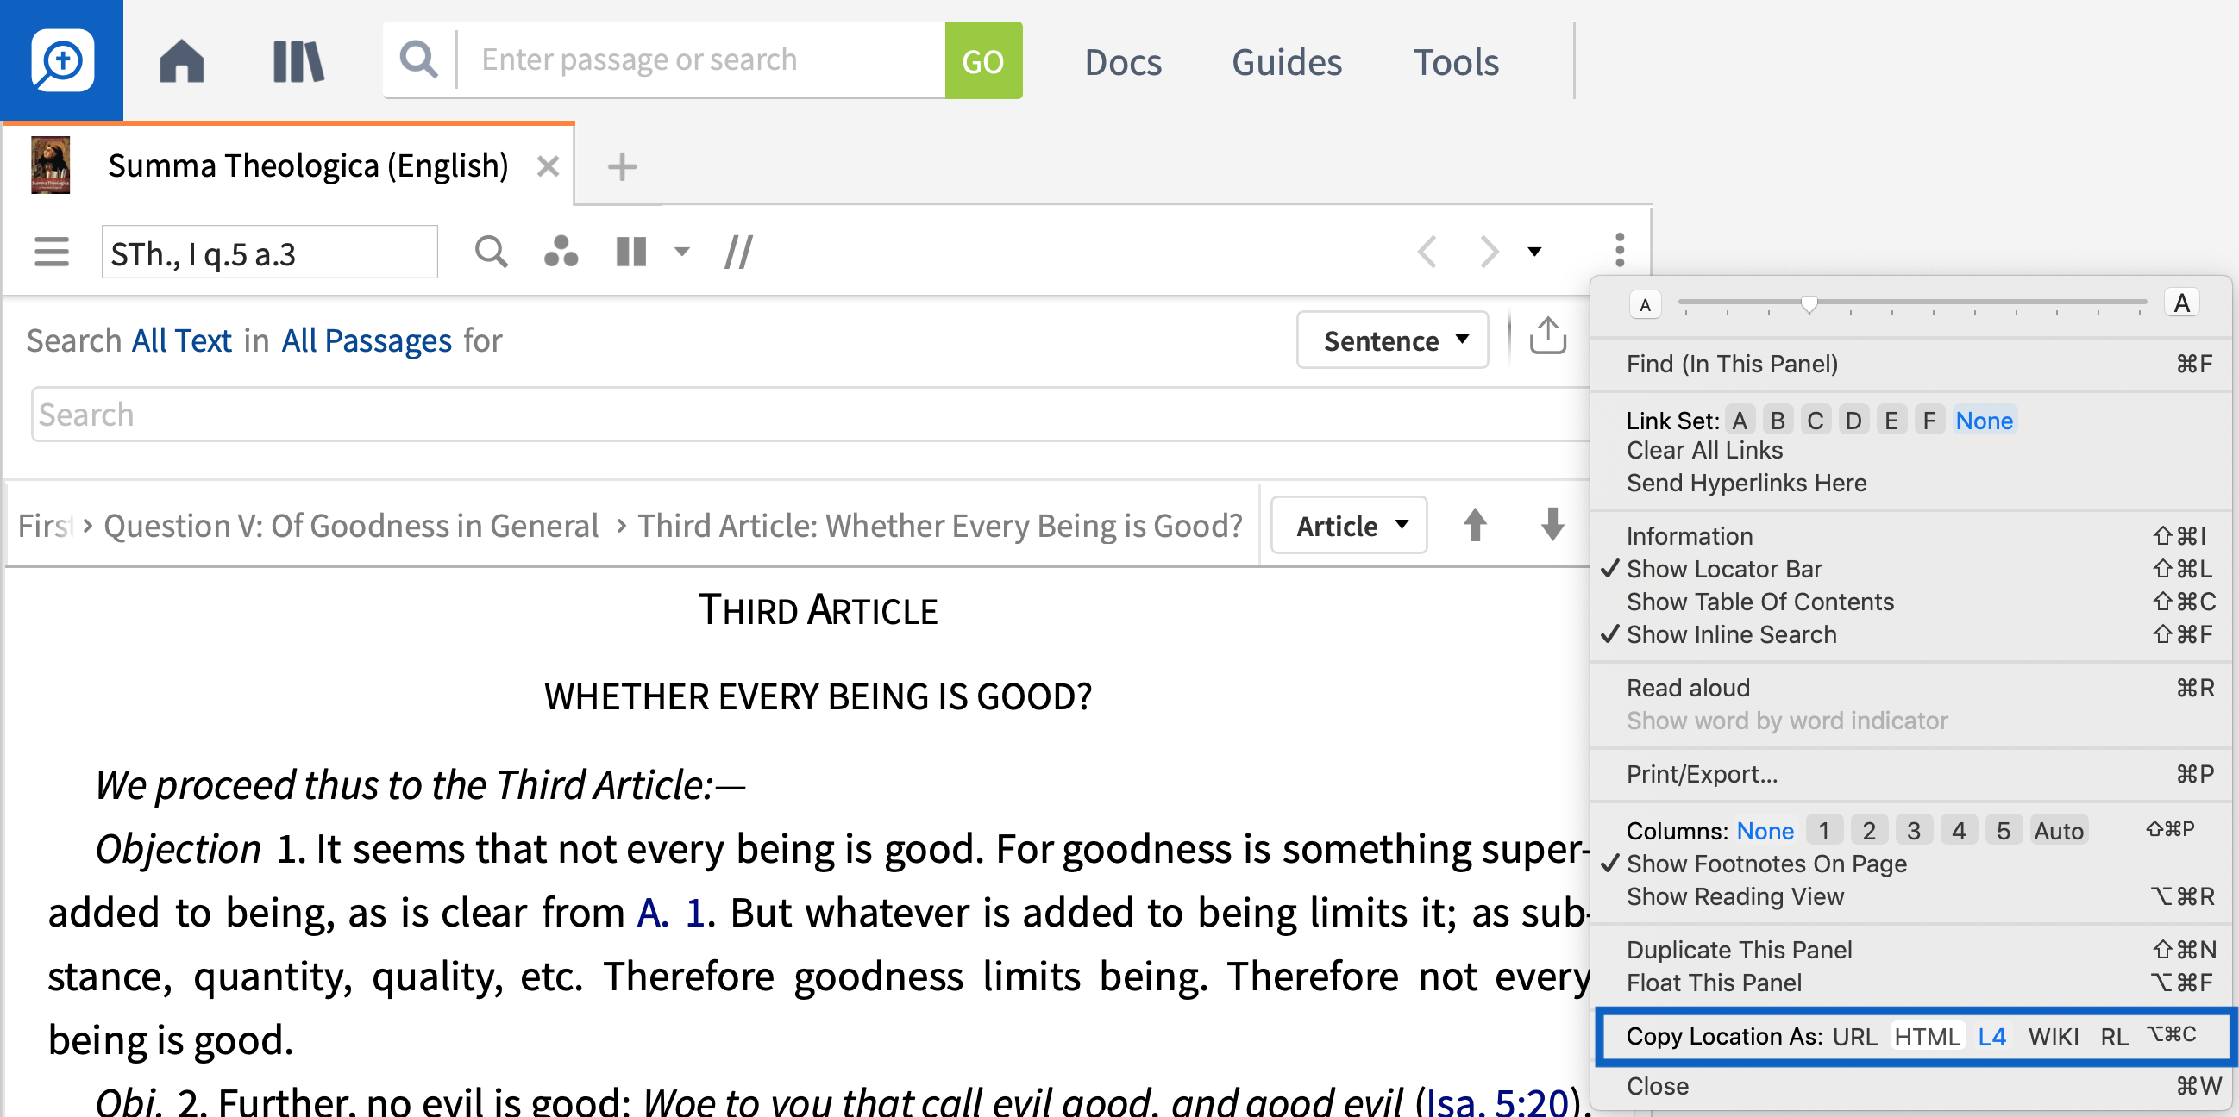Click the green GO button
The image size is (2239, 1117).
pyautogui.click(x=983, y=60)
